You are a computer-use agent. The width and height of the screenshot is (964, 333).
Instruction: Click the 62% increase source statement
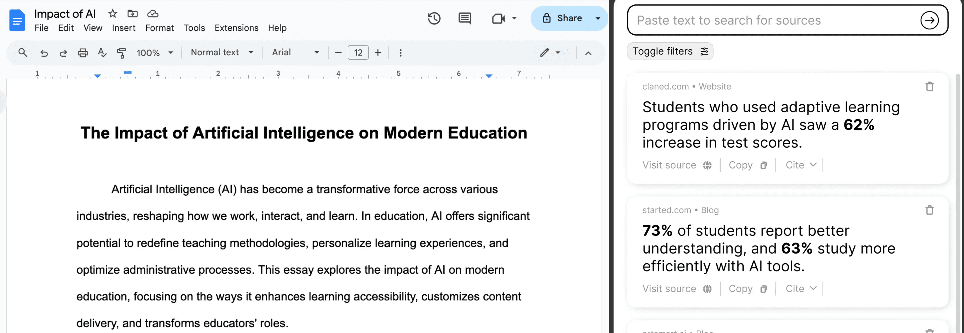tap(771, 125)
